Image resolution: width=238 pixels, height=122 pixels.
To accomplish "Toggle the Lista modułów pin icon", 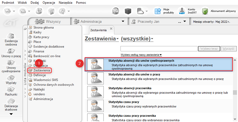I will (25, 29).
